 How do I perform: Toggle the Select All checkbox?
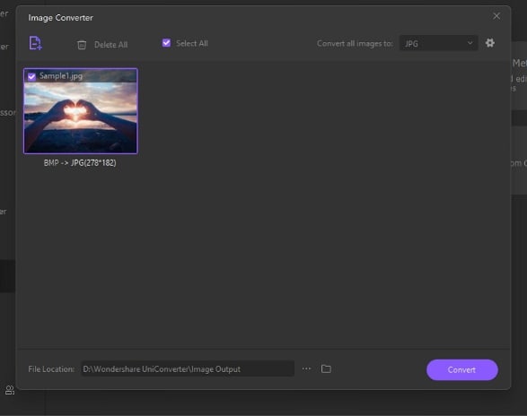(166, 43)
